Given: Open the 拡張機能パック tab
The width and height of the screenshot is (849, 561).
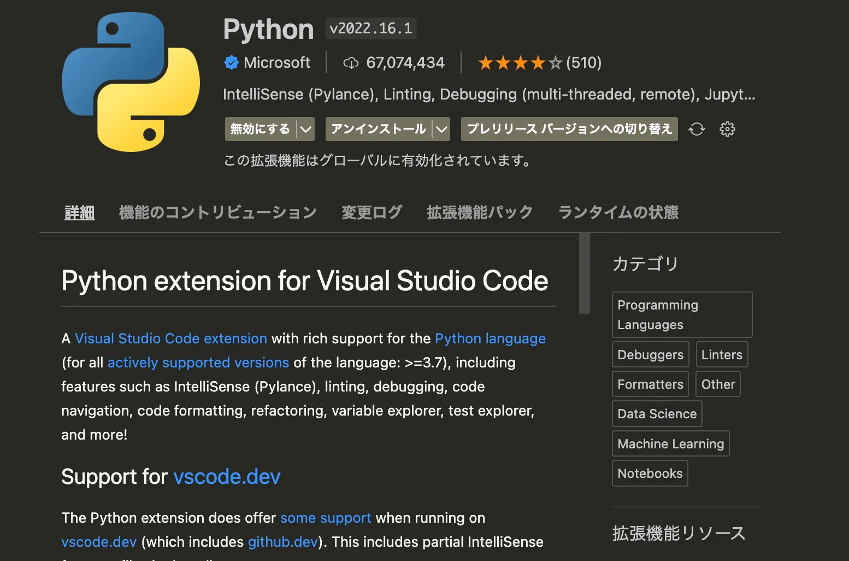Looking at the screenshot, I should (480, 212).
